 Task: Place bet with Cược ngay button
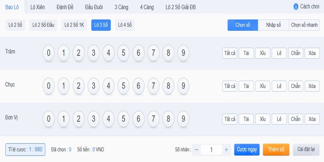[x=247, y=149]
